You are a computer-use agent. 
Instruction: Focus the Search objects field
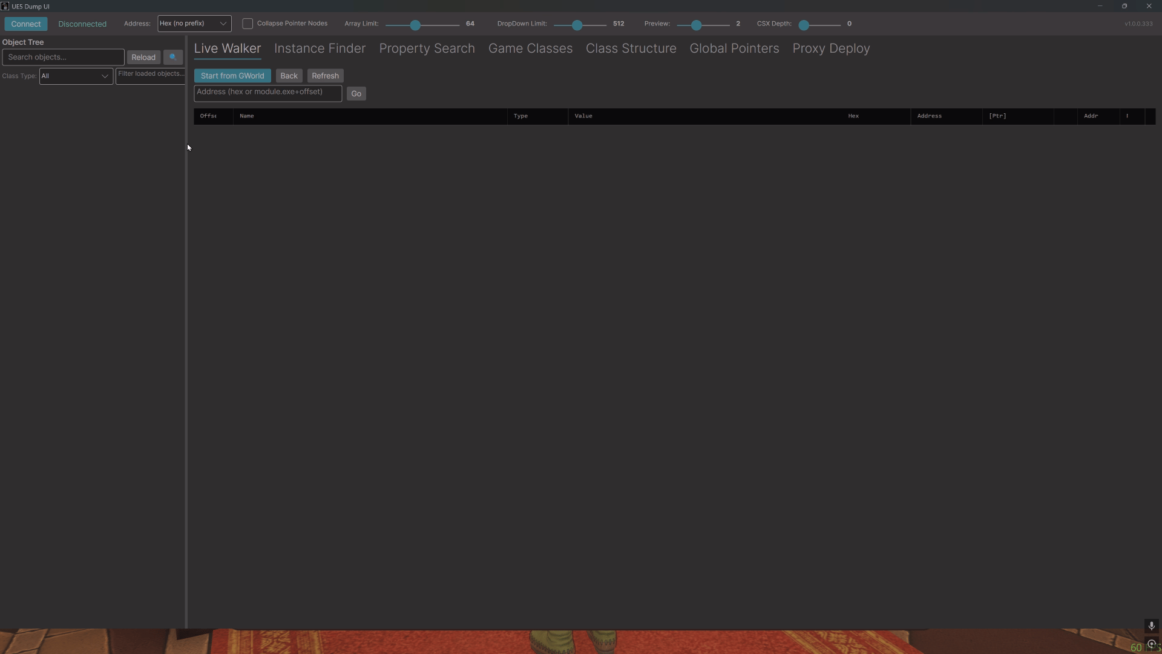[63, 57]
